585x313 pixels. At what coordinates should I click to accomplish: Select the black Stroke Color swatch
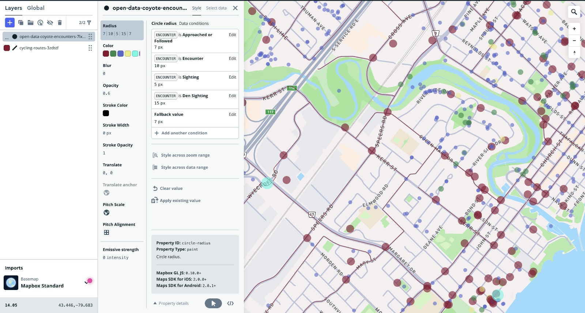click(106, 113)
